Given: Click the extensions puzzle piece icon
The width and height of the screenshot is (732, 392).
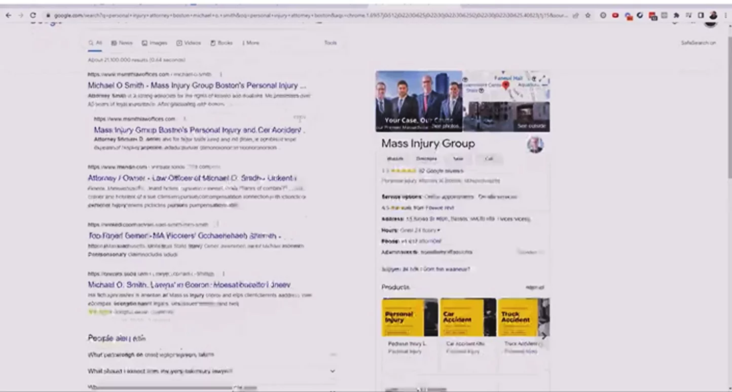Looking at the screenshot, I should point(676,16).
